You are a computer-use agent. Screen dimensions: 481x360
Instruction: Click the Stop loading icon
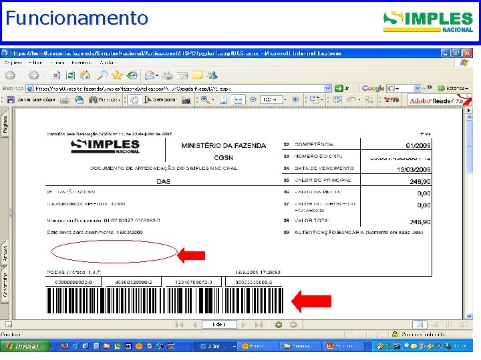point(55,75)
